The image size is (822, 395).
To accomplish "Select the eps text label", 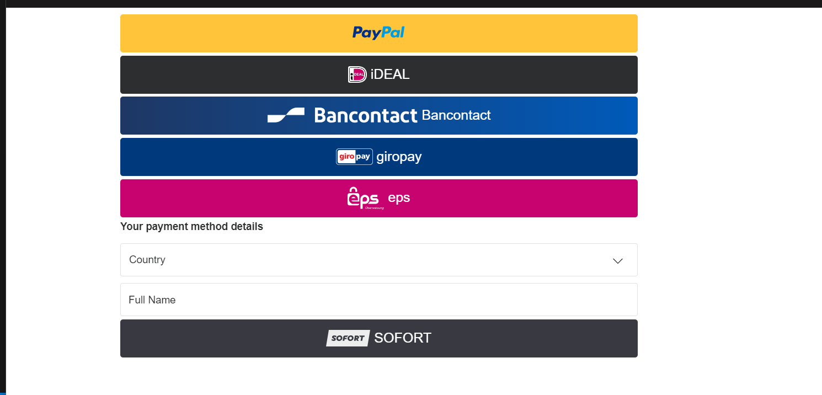I will (x=399, y=197).
